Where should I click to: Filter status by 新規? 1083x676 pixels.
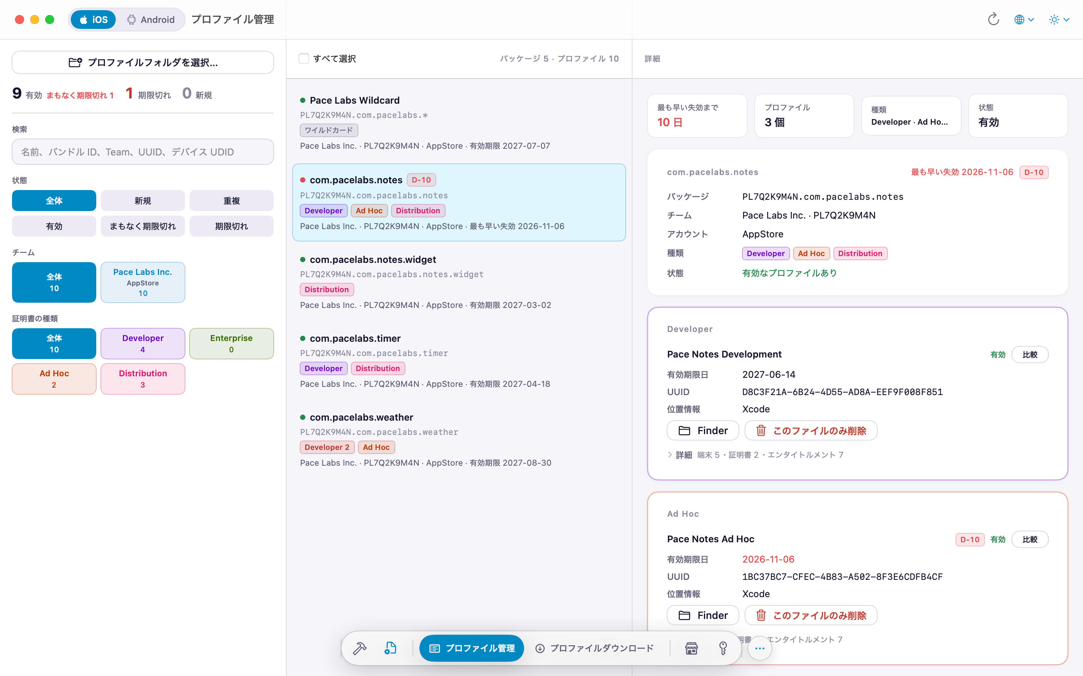143,201
